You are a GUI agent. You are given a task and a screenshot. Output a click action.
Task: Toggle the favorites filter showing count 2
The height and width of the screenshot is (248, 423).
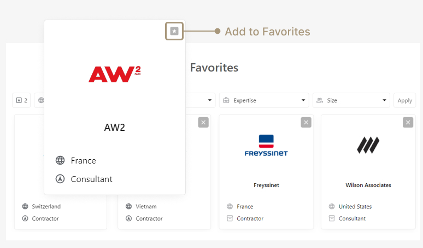[21, 100]
